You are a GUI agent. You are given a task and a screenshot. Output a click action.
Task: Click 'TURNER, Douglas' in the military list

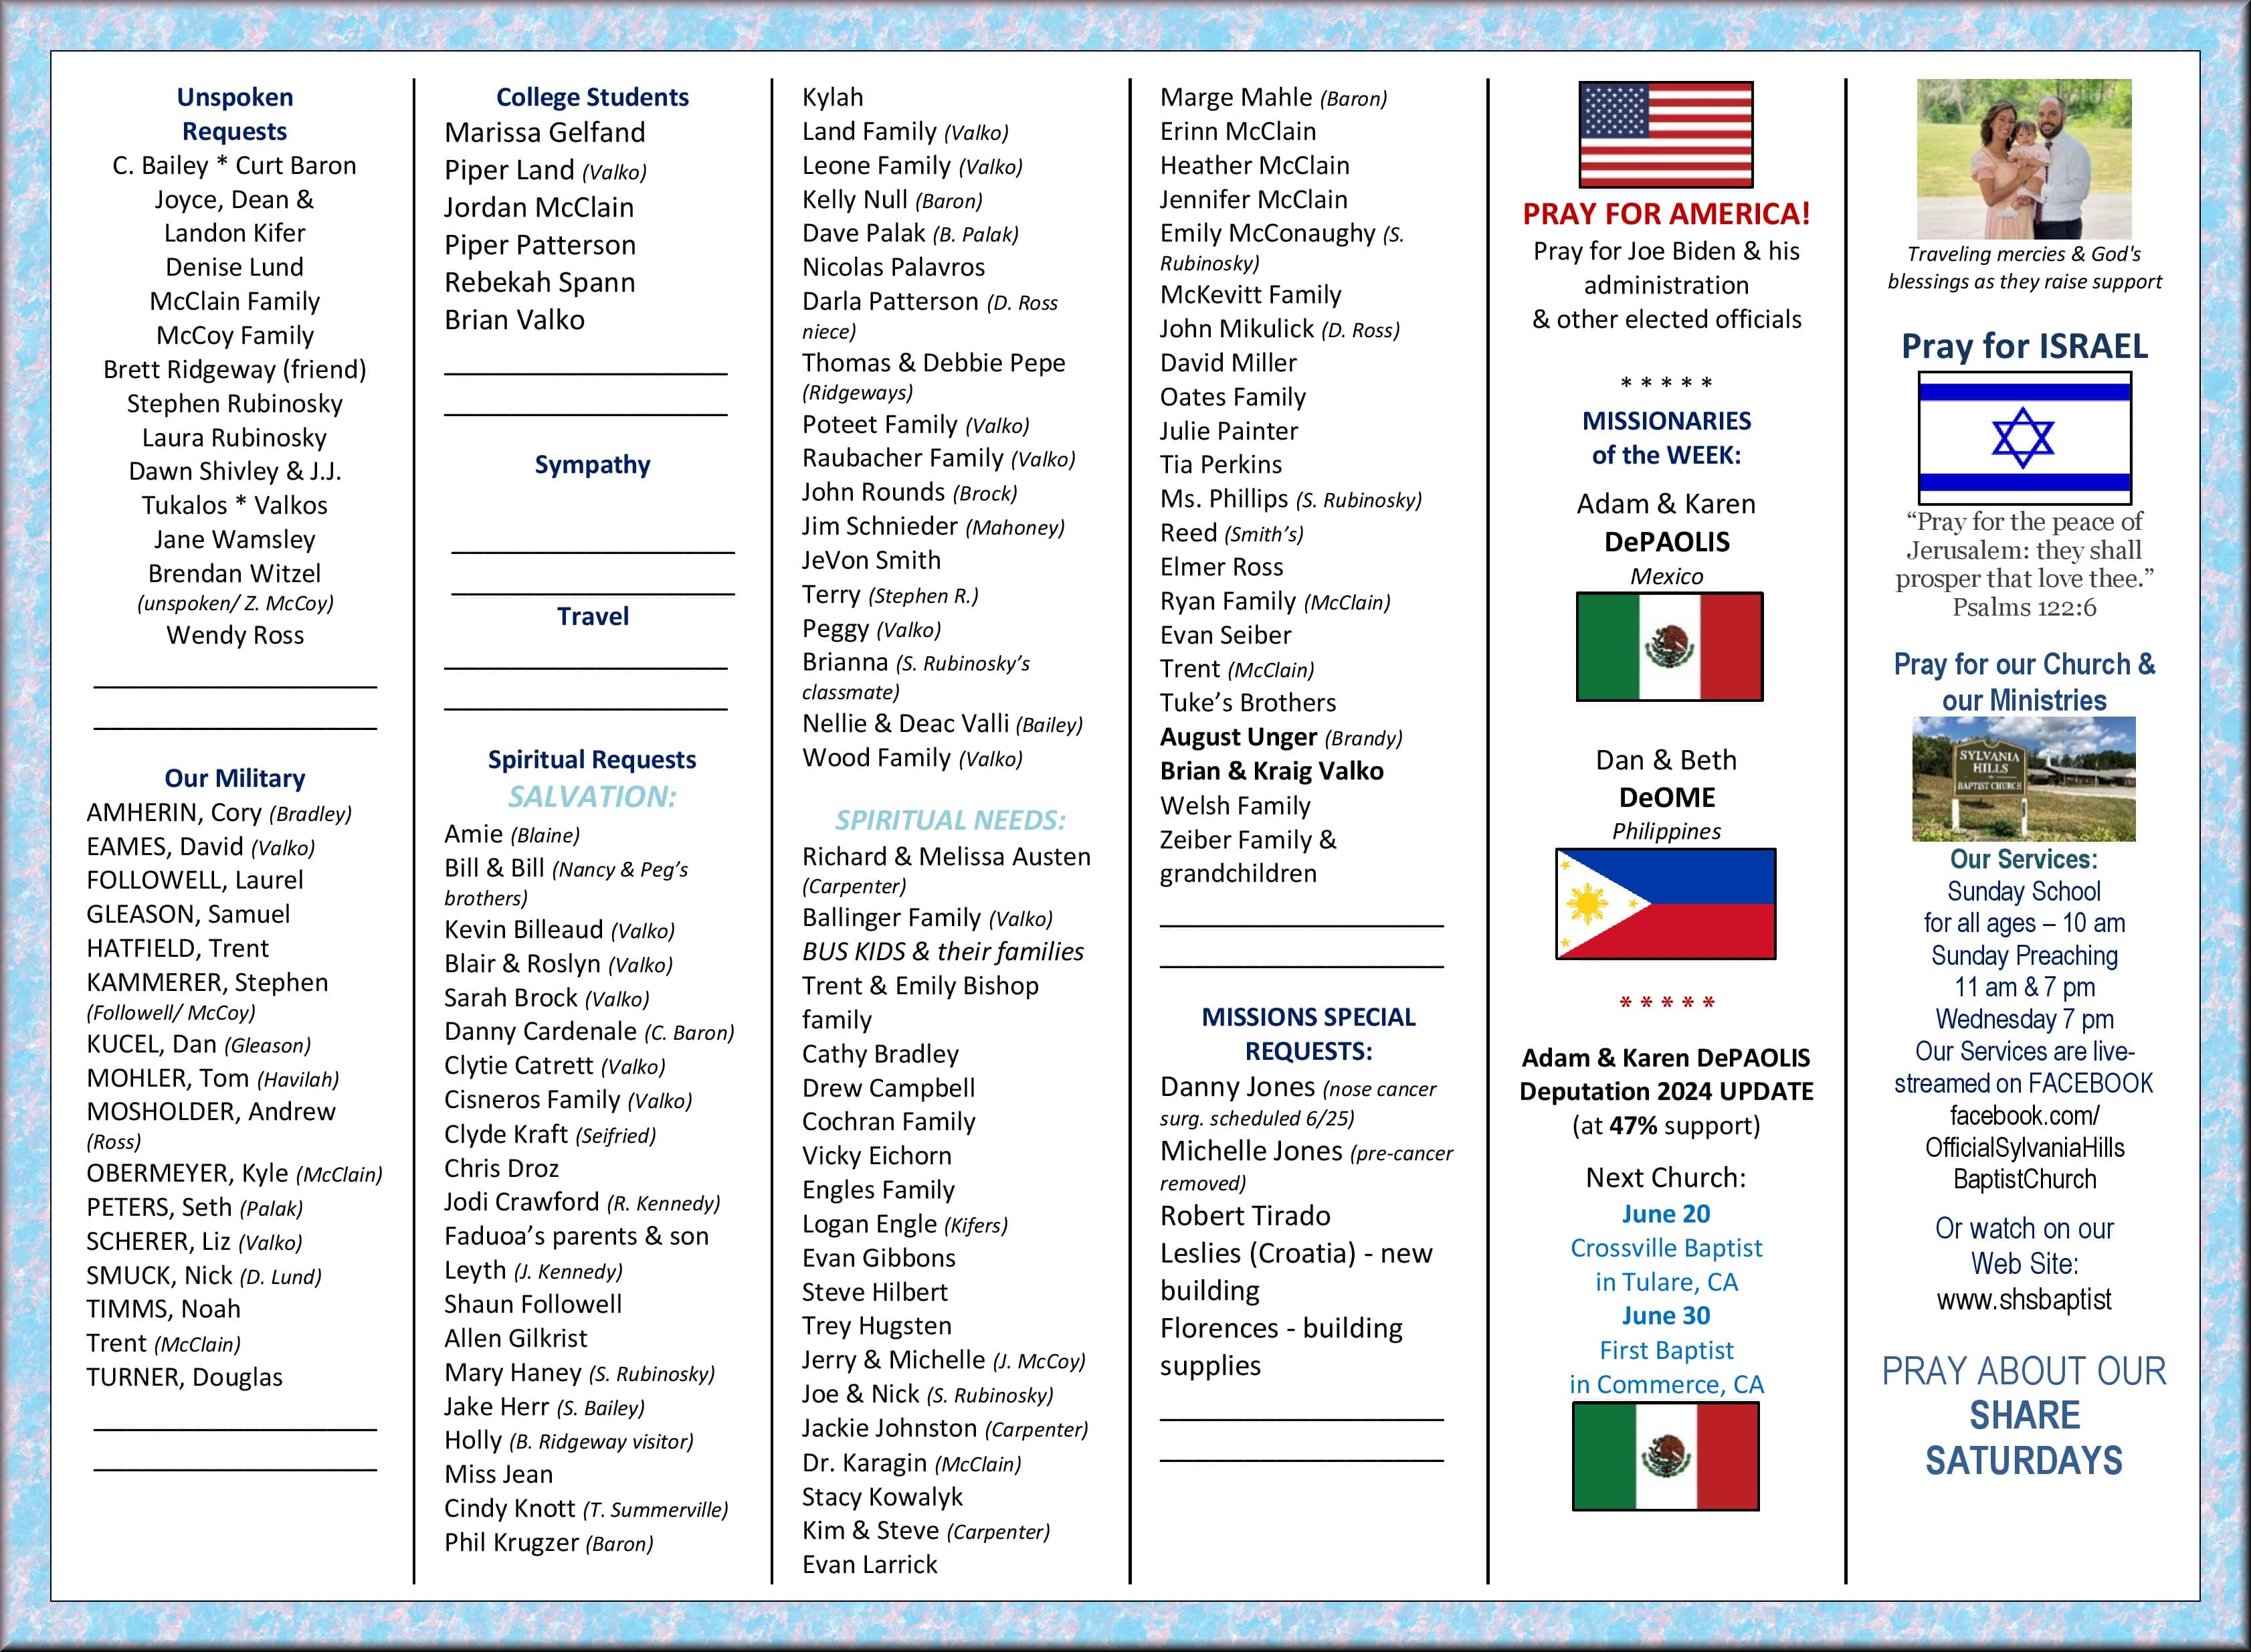185,1377
